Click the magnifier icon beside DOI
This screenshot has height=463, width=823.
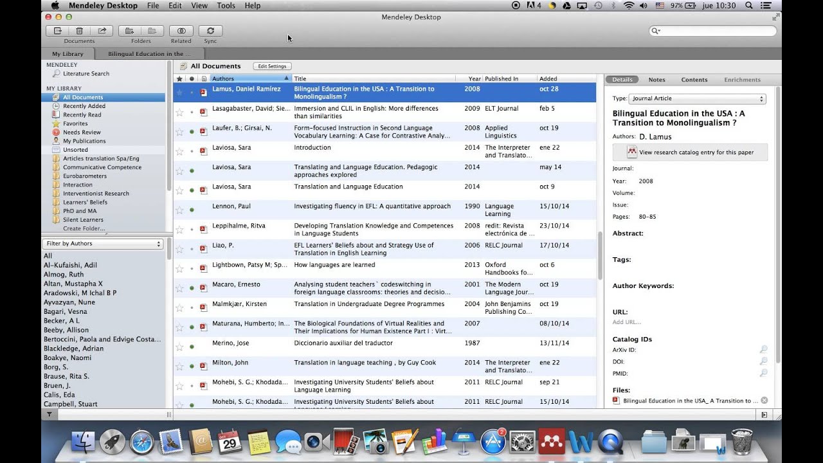pyautogui.click(x=763, y=361)
